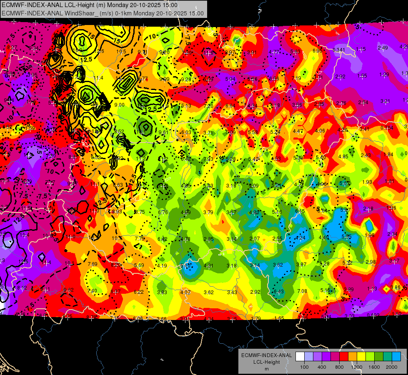Click the grid value 4.40
The height and width of the screenshot is (375, 408).
(324, 237)
